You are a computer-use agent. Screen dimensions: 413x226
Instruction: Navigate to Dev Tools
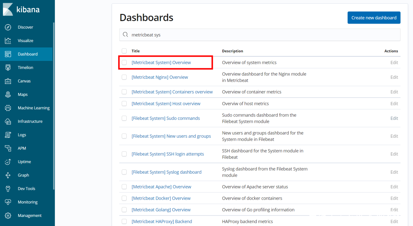point(26,188)
